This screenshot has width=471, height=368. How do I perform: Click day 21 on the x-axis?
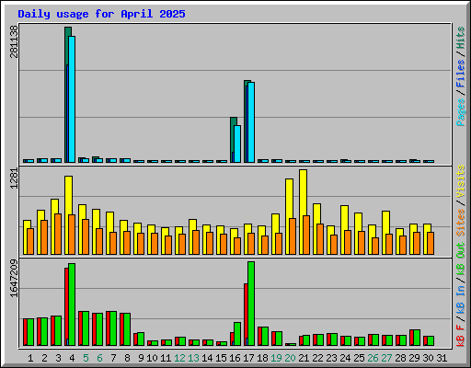pos(304,358)
